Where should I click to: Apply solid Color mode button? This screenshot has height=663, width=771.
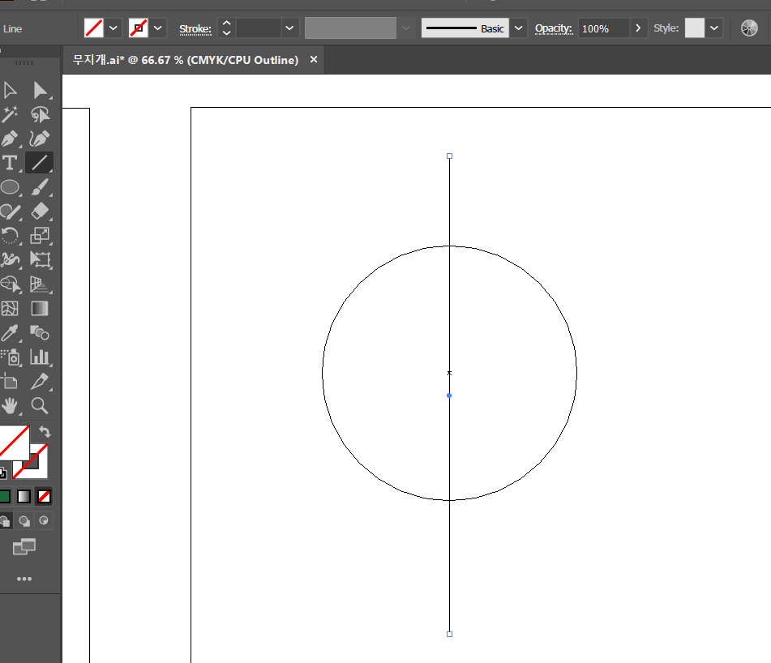coord(5,496)
